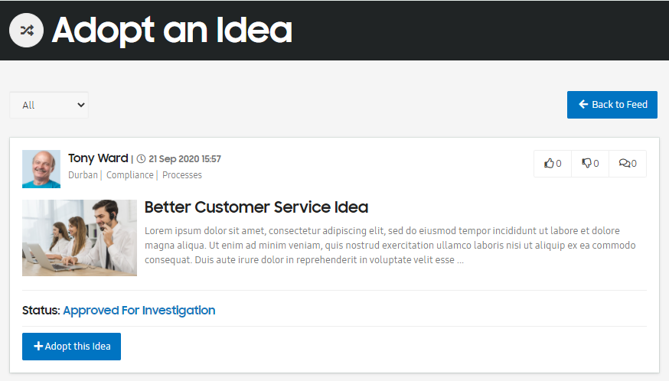
Task: Open the comments bubble icon
Action: (x=628, y=164)
